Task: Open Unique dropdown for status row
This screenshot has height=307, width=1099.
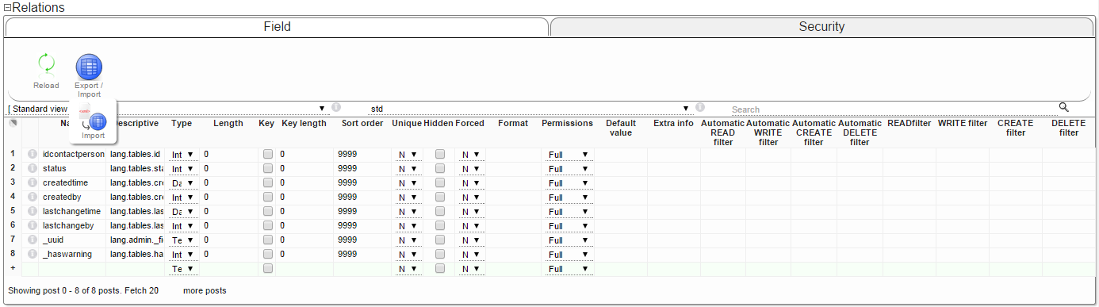Action: click(408, 169)
